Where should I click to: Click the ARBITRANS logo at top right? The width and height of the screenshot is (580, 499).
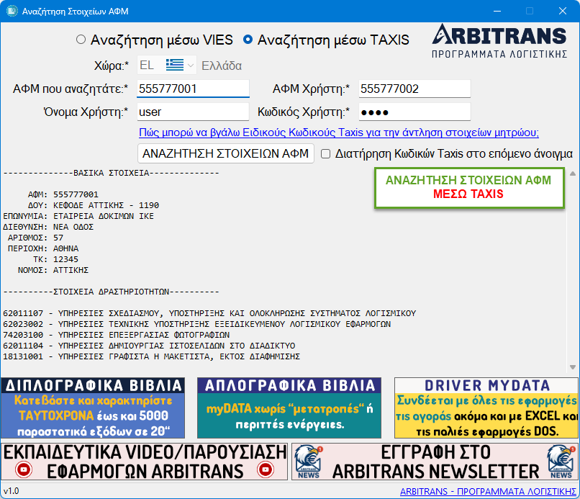pyautogui.click(x=499, y=41)
